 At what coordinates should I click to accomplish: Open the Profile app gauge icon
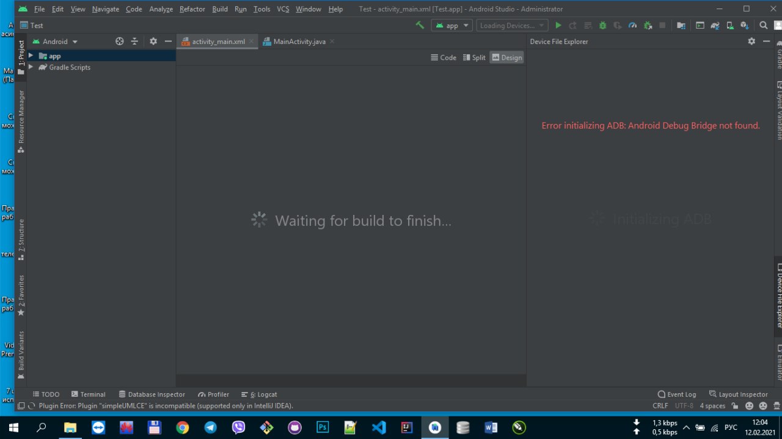(x=632, y=25)
